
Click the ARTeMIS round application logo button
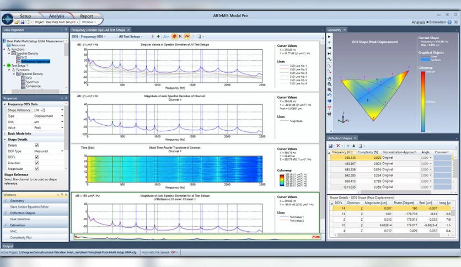(x=7, y=19)
